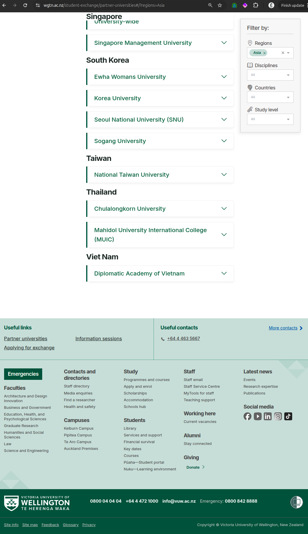Open the green arch extension icon
Image resolution: width=308 pixels, height=534 pixels.
click(x=234, y=5)
